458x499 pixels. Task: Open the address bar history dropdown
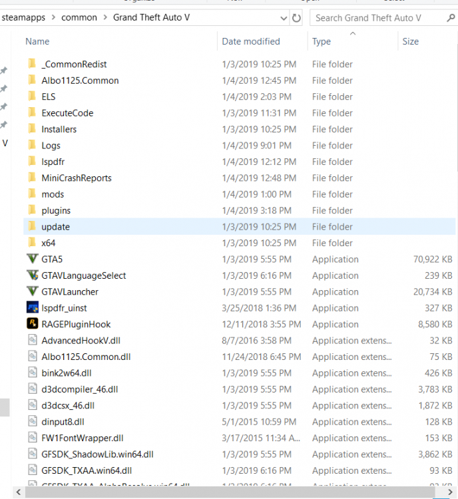pos(284,18)
